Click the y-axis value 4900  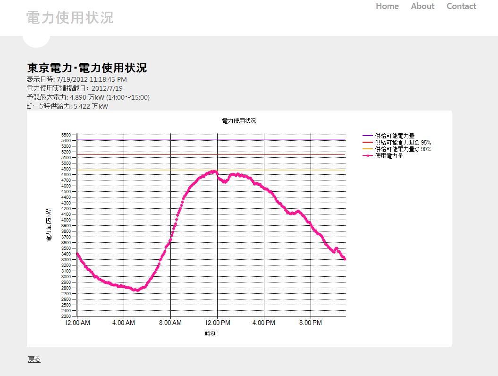pos(66,169)
